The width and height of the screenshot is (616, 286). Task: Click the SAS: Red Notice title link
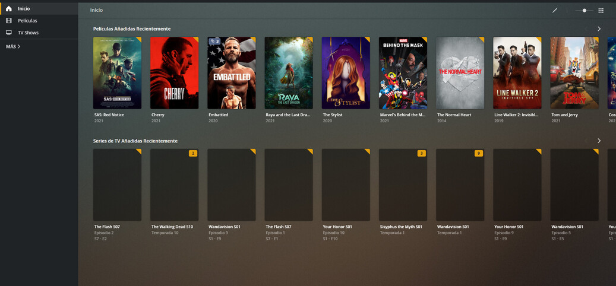pos(108,115)
